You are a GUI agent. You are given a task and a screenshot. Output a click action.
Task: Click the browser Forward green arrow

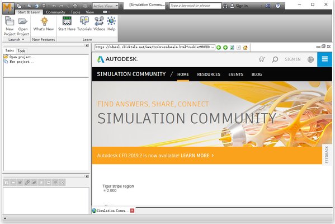(x=225, y=47)
